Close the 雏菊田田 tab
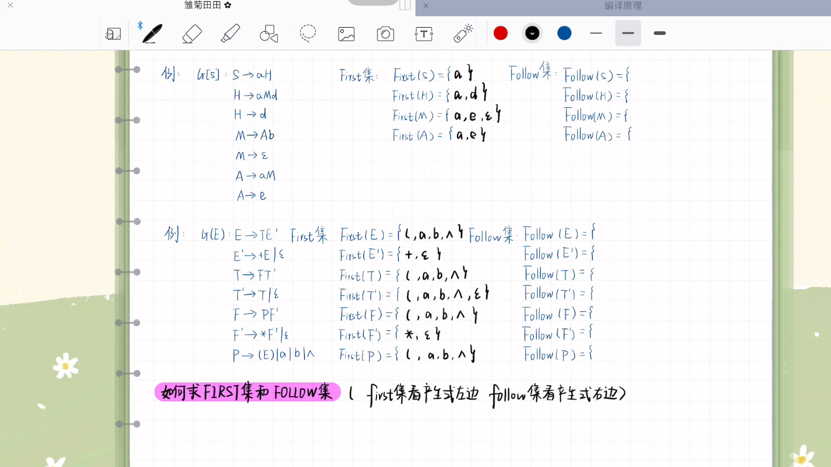Image resolution: width=831 pixels, height=467 pixels. [10, 5]
